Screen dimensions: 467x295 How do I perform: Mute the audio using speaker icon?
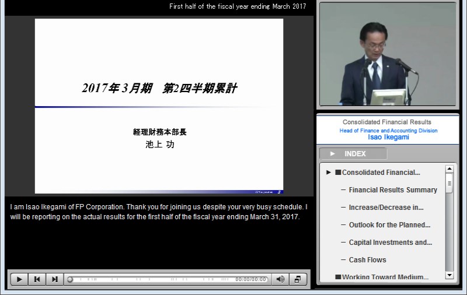click(x=280, y=279)
